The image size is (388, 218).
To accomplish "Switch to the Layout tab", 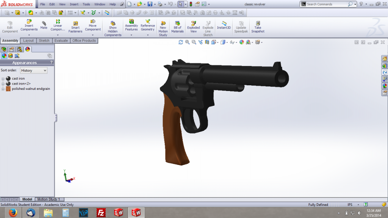I will (28, 41).
